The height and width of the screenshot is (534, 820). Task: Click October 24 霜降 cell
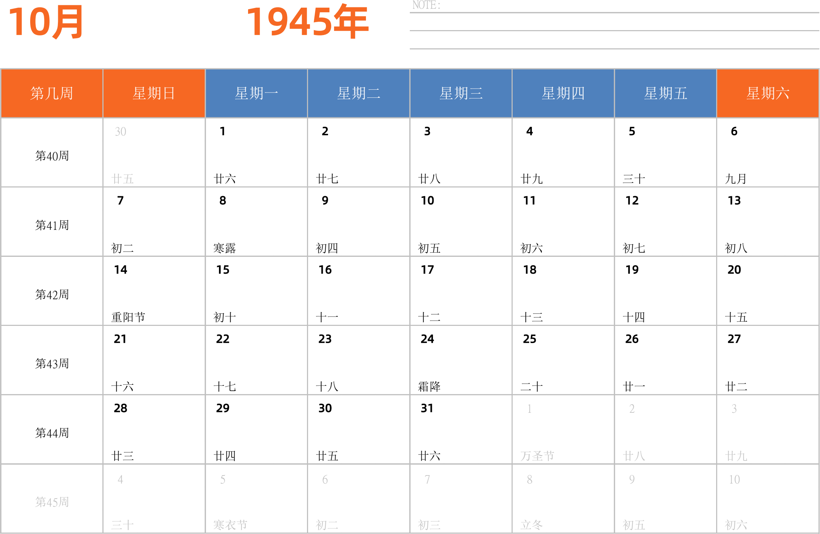pos(461,360)
